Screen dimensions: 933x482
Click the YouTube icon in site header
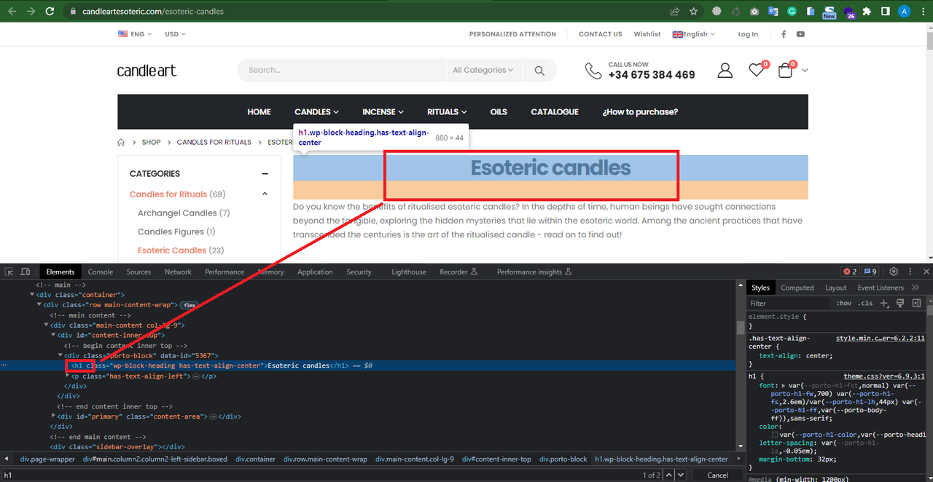click(x=800, y=34)
